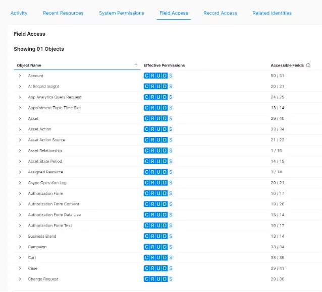This screenshot has height=292, width=322.
Task: Click the C badge in Case row
Action: (147, 268)
